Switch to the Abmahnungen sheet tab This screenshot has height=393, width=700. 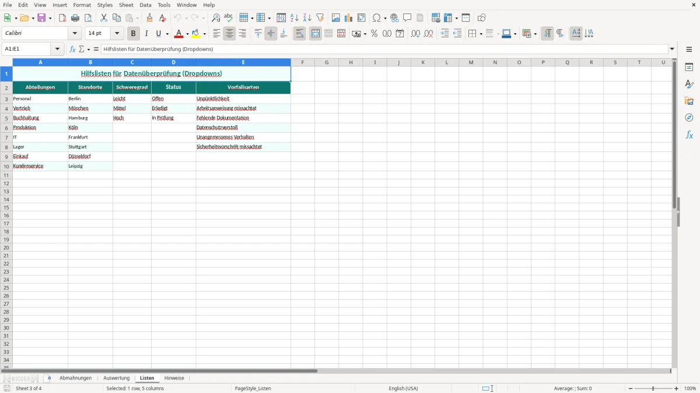[75, 378]
